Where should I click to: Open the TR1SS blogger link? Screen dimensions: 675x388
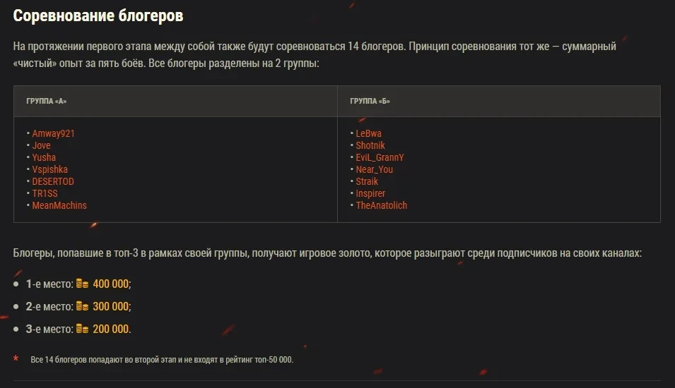point(45,193)
